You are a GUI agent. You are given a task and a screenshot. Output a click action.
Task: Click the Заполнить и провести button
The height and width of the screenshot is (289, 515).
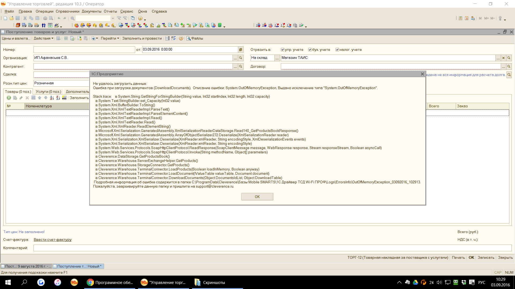click(142, 38)
